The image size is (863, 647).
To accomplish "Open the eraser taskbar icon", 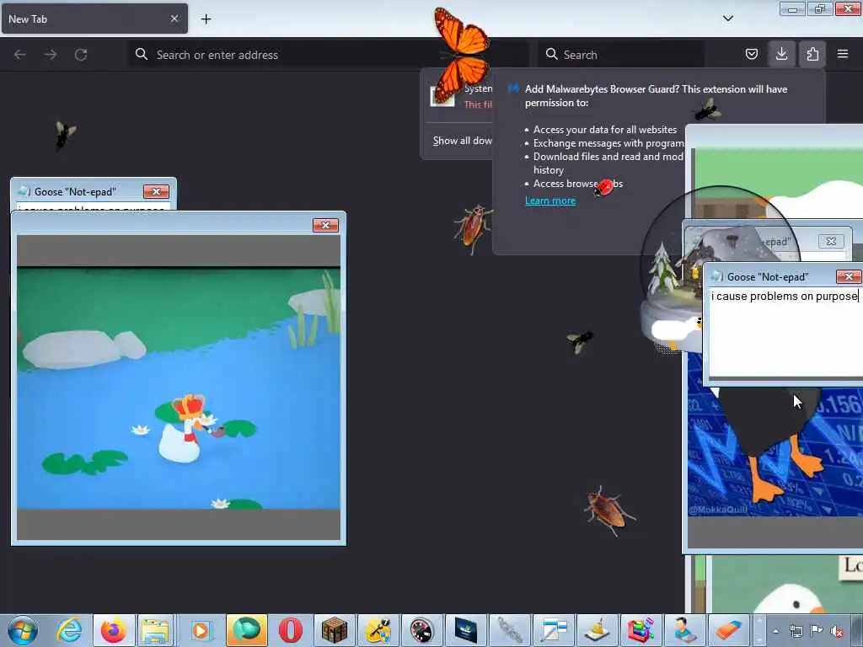I will tap(728, 630).
